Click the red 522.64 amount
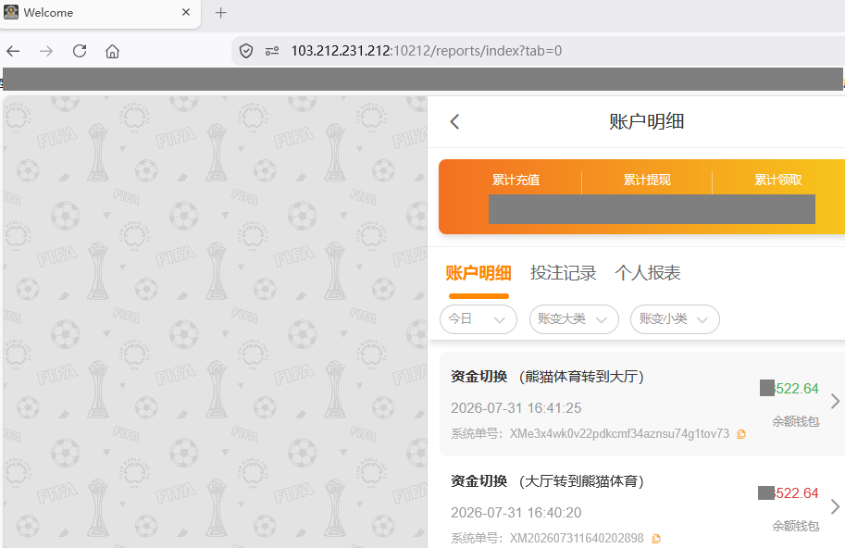 coord(796,493)
